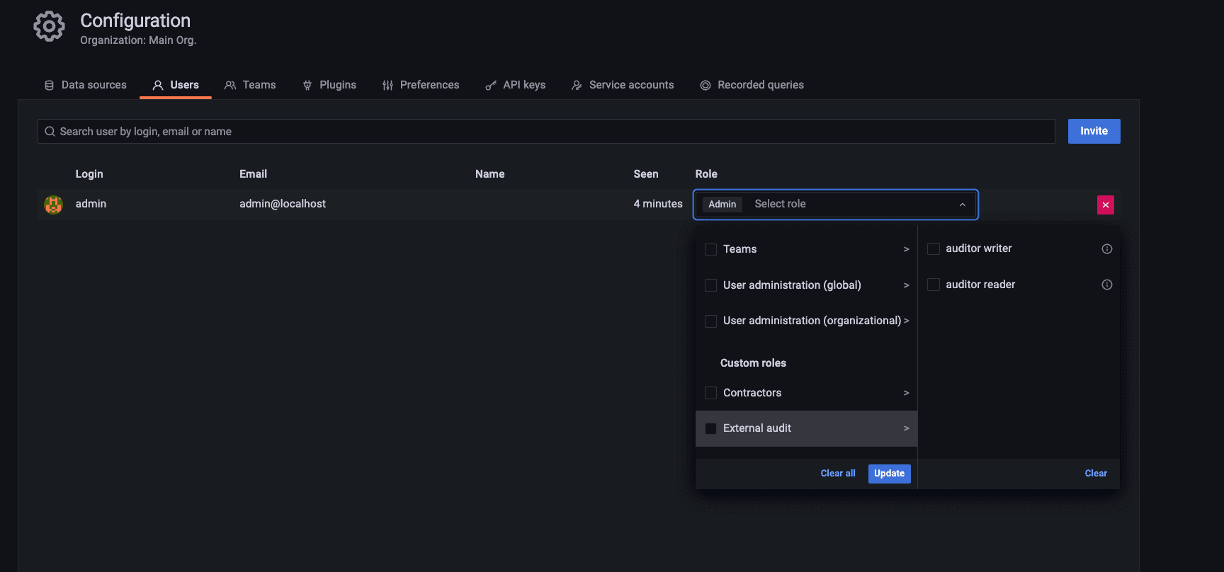The height and width of the screenshot is (572, 1224).
Task: Click the Service accounts icon
Action: click(x=577, y=85)
